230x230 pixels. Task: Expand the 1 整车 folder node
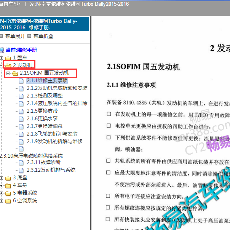1,58
